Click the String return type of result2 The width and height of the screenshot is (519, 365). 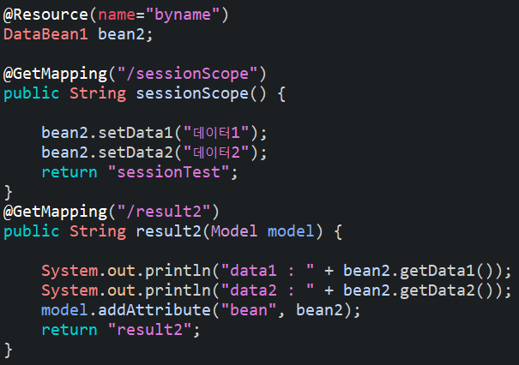98,231
